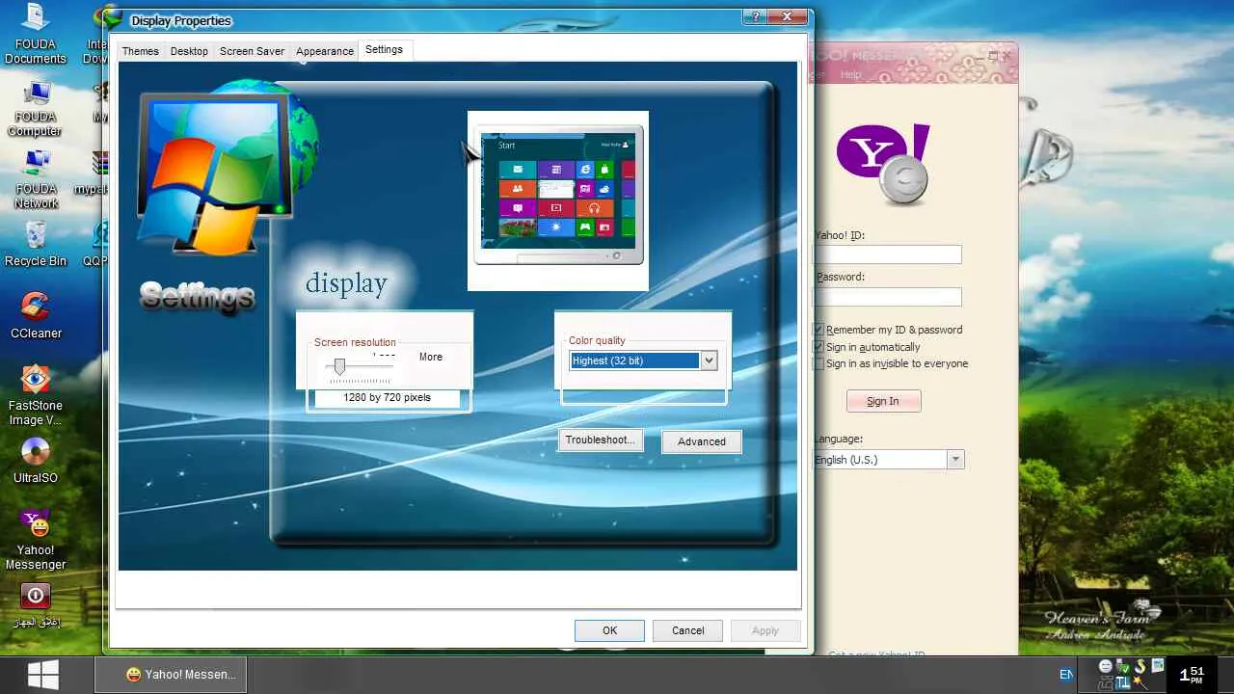Screen dimensions: 1234x694
Task: Open the Help menu in Yahoo! Messenger
Action: [x=850, y=74]
